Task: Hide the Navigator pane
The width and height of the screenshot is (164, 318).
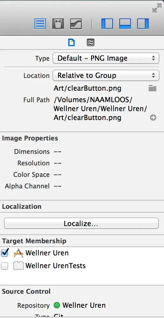Action: (x=107, y=24)
